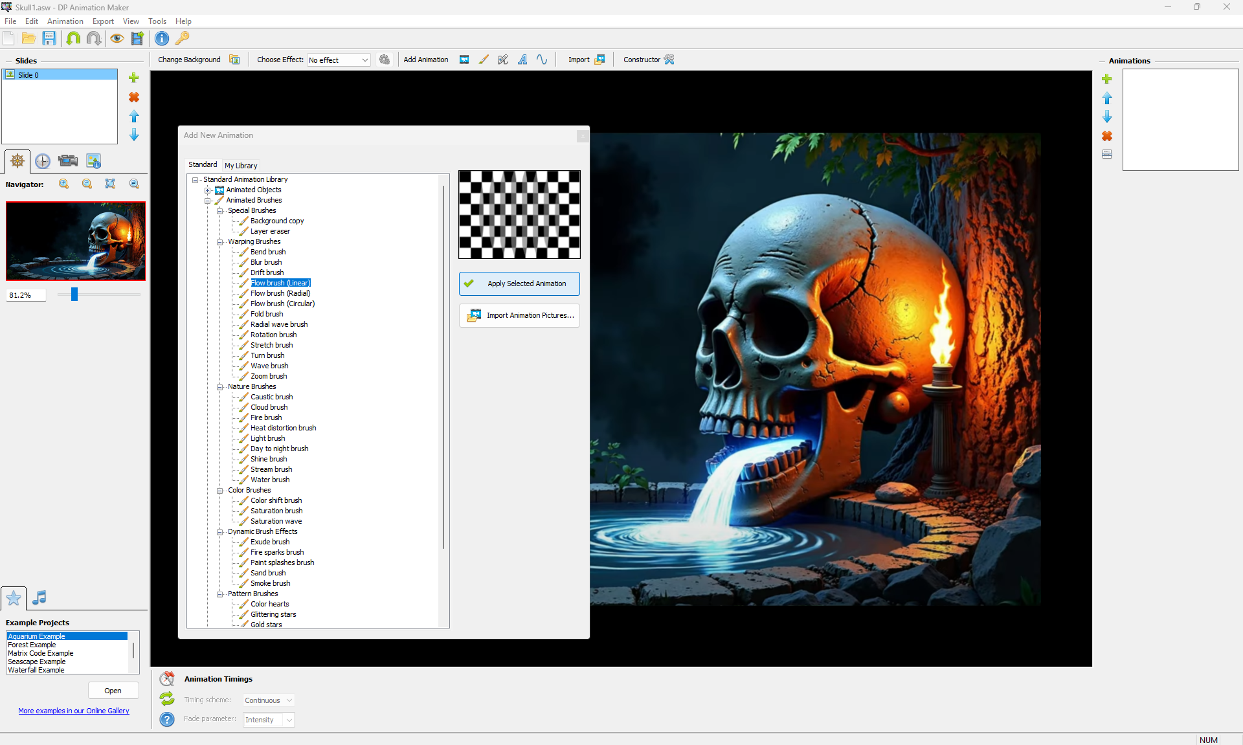Switch to the My Library tab
The width and height of the screenshot is (1243, 745).
tap(241, 166)
